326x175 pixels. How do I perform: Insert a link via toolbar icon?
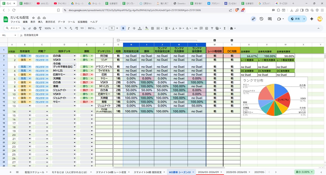(x=196, y=28)
